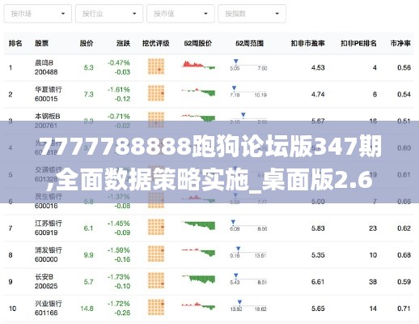
Task: Sort by the 扣非PE排名 column header
Action: pyautogui.click(x=358, y=43)
